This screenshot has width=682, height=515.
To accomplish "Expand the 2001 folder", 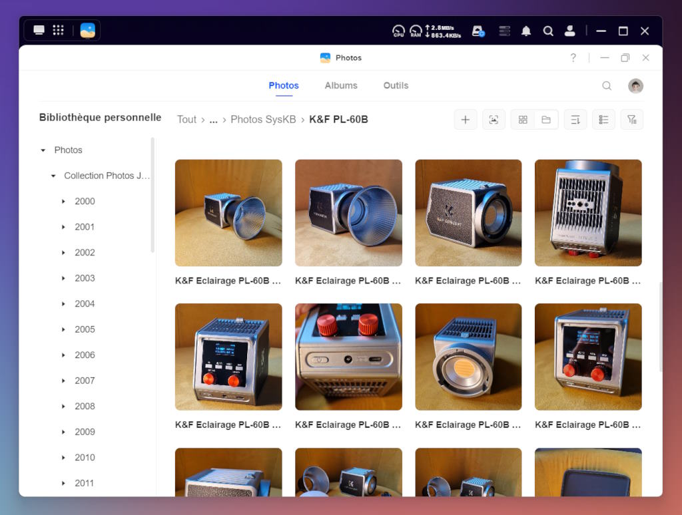I will point(63,228).
